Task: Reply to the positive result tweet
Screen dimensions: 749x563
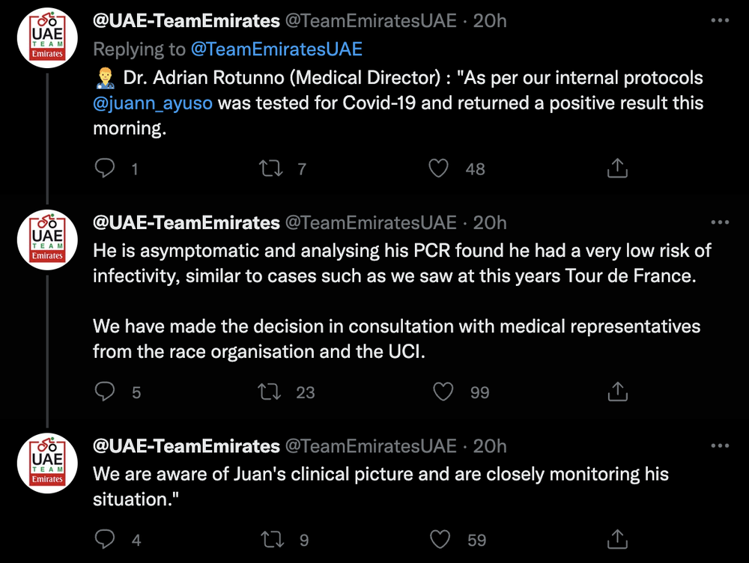Action: click(x=105, y=168)
